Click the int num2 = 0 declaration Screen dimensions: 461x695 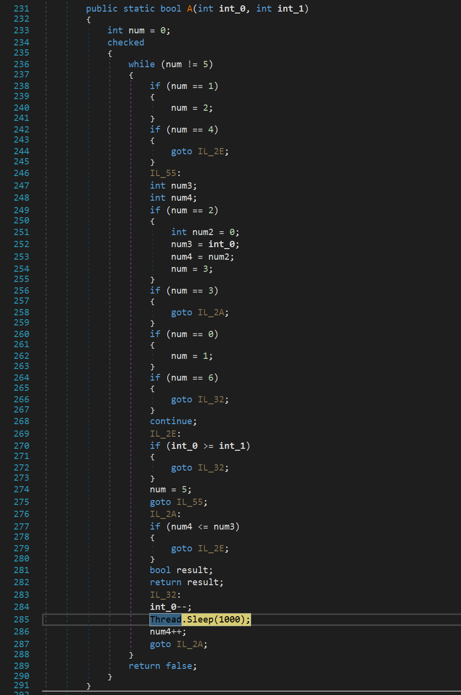(x=205, y=232)
